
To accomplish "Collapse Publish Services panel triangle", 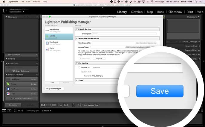I will click(6, 75).
